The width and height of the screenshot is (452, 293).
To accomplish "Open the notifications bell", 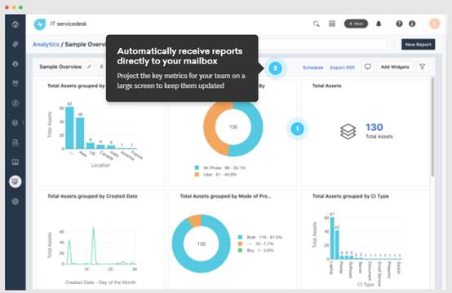I will [379, 24].
